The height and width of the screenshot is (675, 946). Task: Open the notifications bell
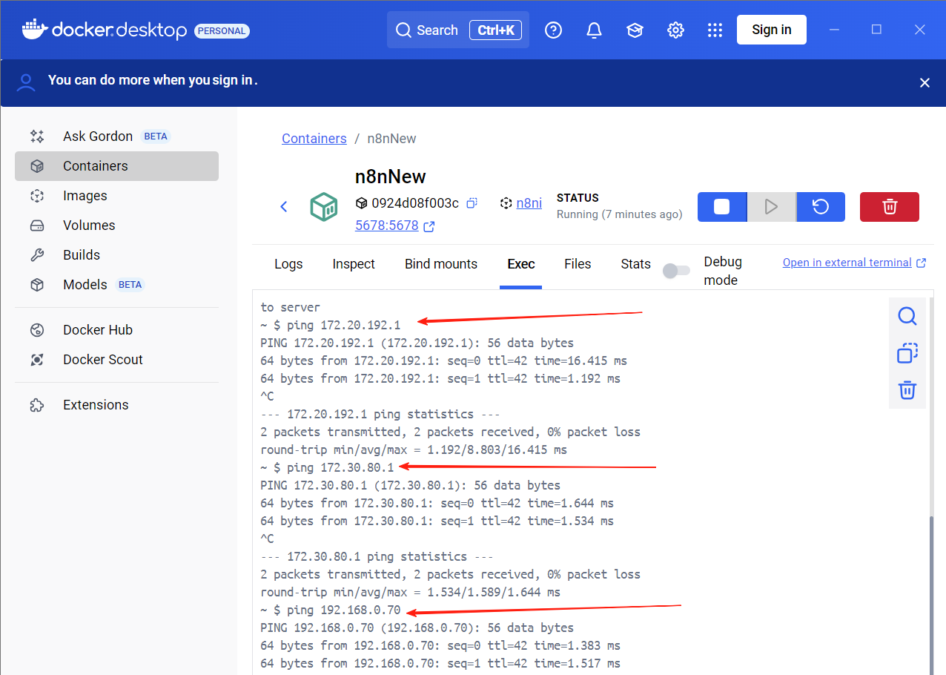point(594,30)
